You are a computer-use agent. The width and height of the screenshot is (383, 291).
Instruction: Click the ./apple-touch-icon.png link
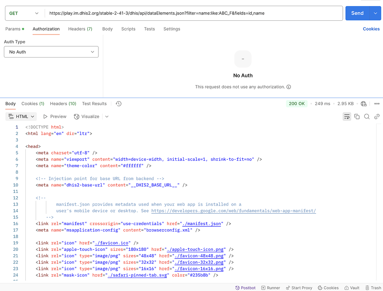point(195,250)
